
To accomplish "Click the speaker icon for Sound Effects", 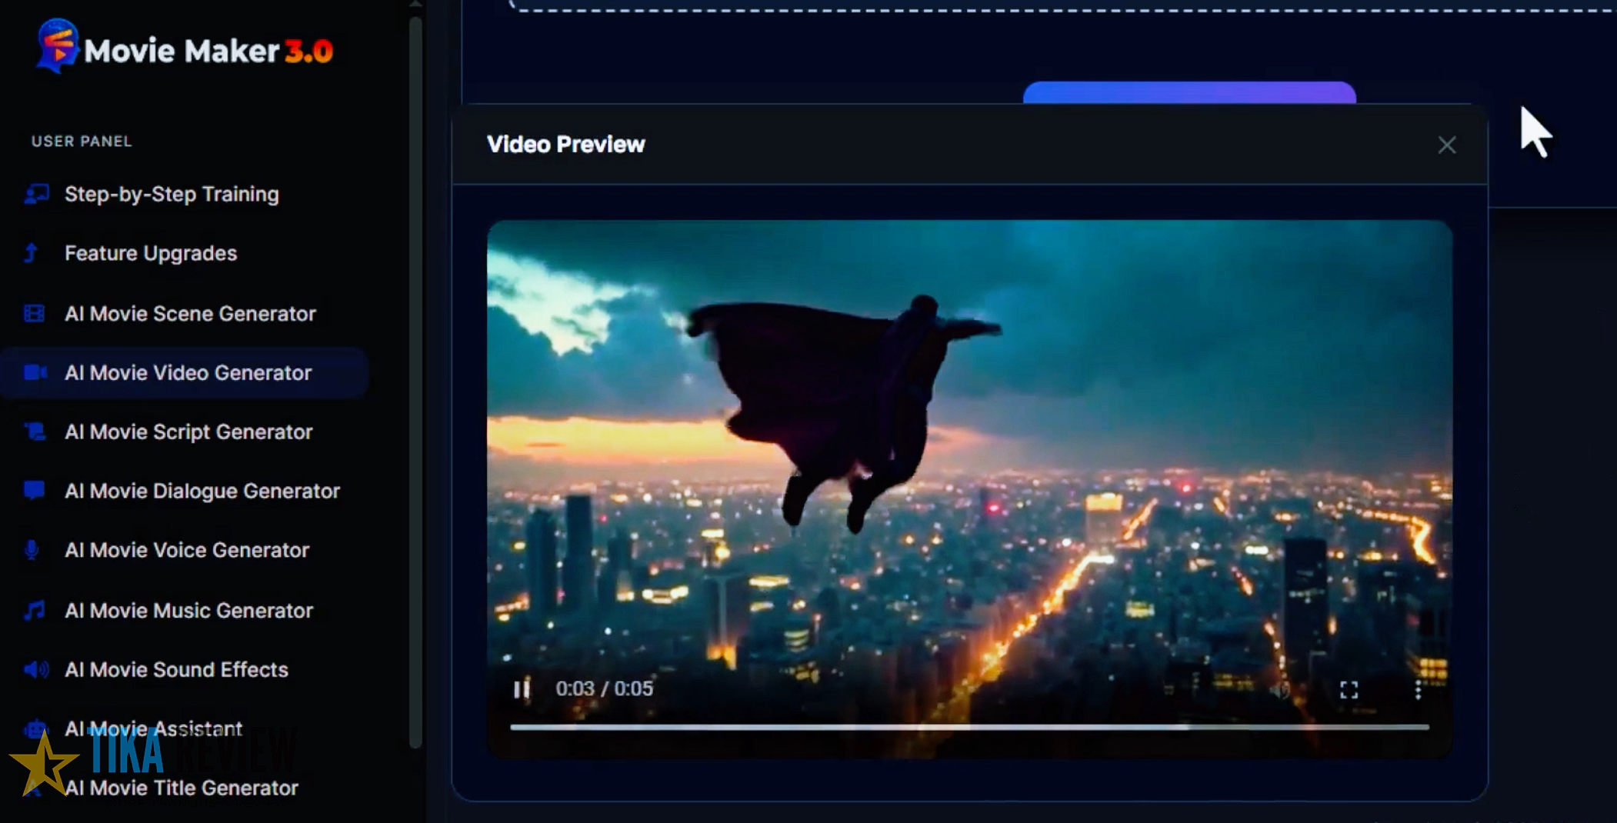I will click(x=35, y=670).
